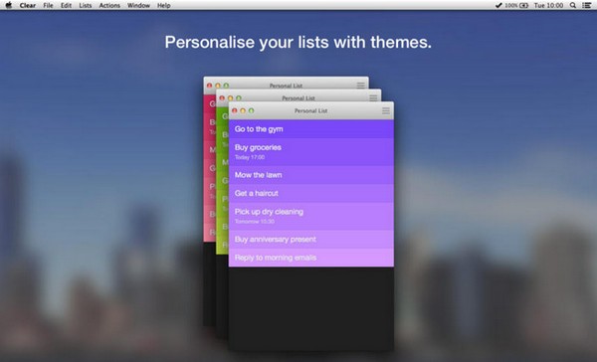Open the Edit menu

[x=66, y=5]
